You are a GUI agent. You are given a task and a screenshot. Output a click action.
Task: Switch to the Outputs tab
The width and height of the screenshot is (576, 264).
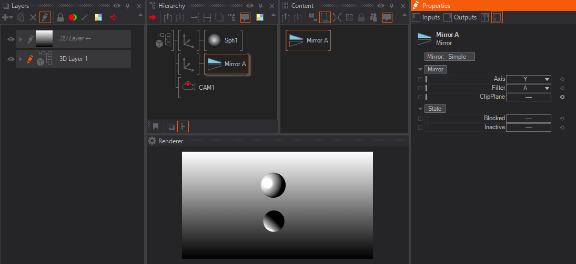tap(460, 17)
